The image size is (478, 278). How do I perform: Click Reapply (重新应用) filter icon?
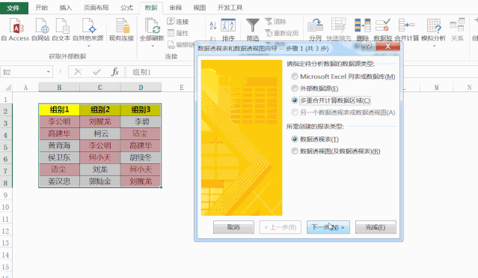(281, 33)
